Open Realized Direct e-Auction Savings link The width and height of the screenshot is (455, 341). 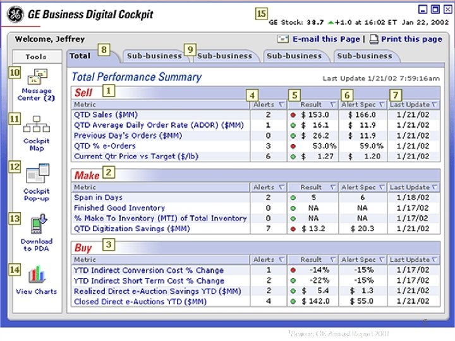[x=157, y=291]
